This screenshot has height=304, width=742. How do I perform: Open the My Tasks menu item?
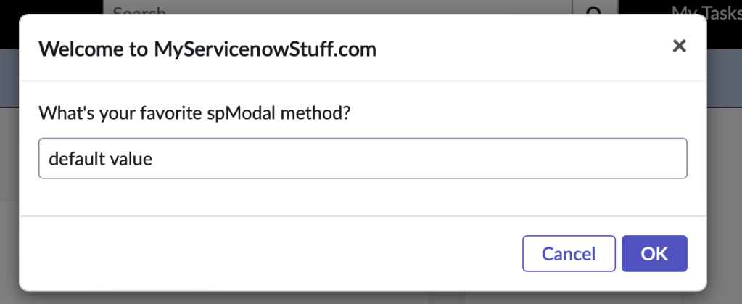pyautogui.click(x=705, y=10)
